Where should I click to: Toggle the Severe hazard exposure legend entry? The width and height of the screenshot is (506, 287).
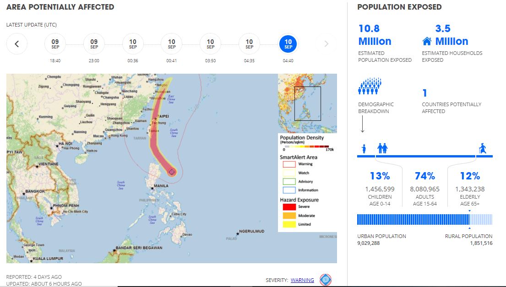click(x=288, y=207)
